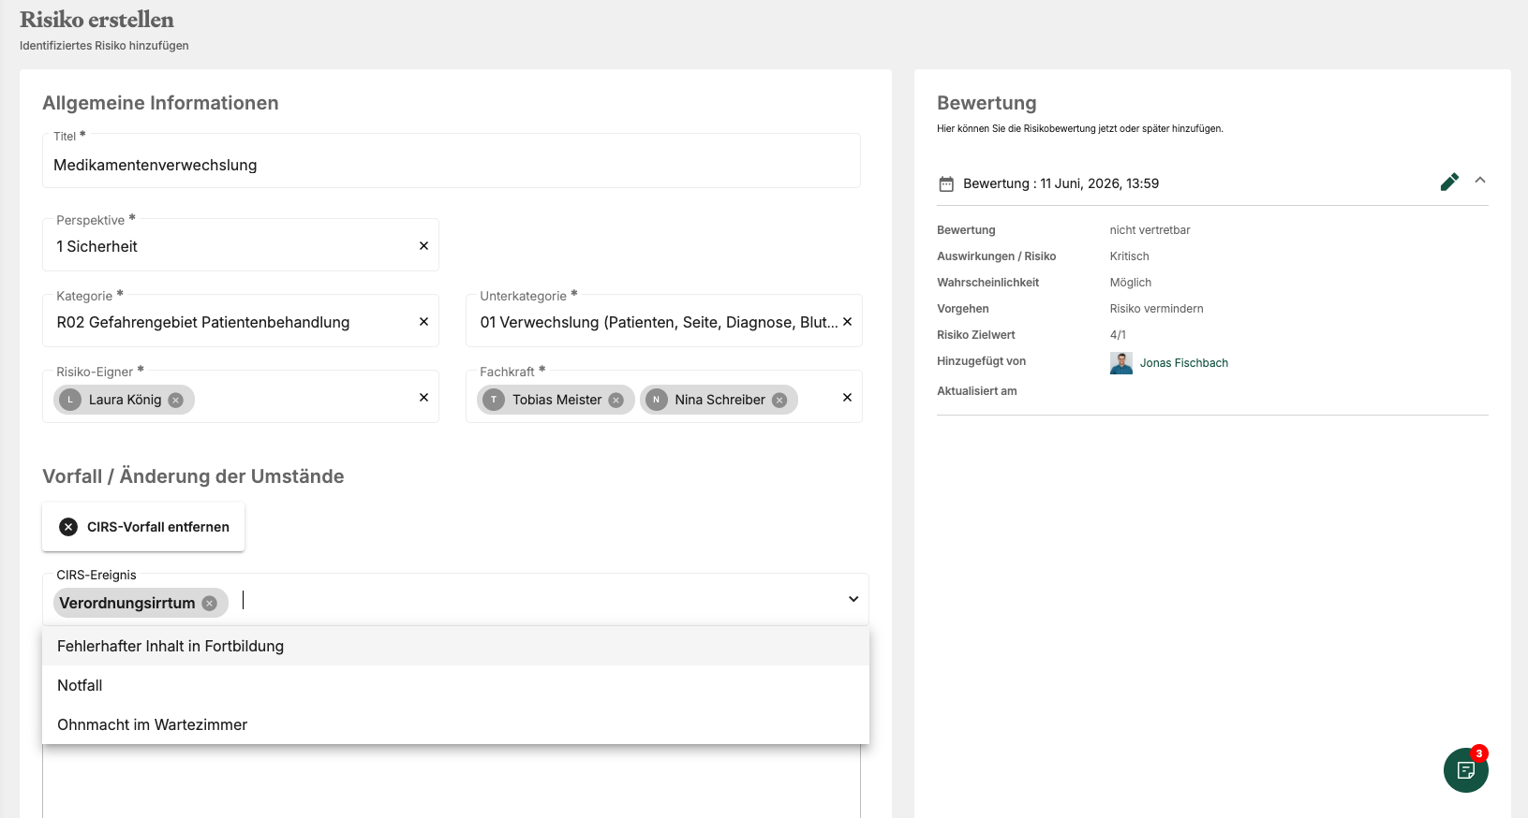This screenshot has width=1528, height=818.
Task: Clear the Unterkategorie field selection
Action: click(x=847, y=322)
